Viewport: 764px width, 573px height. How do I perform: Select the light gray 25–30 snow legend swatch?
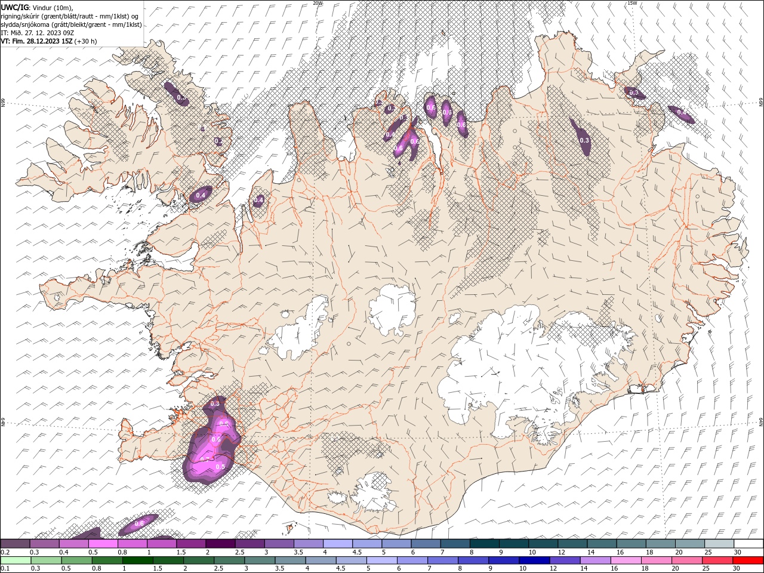(719, 544)
